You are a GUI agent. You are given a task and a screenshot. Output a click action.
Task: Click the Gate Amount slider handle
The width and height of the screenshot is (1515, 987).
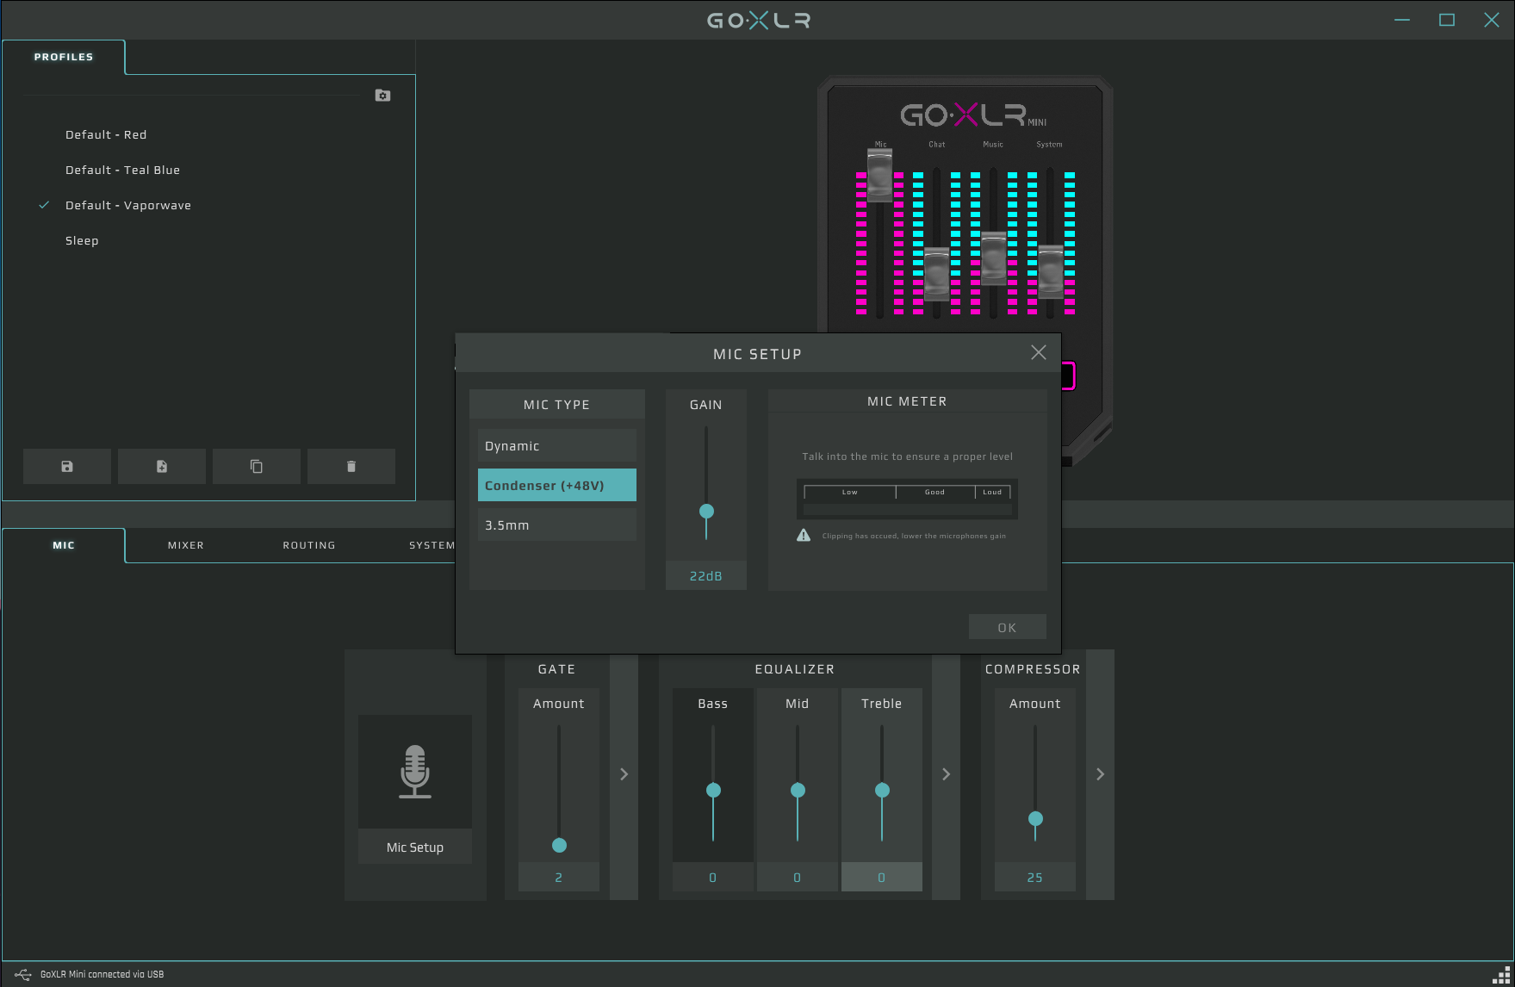[559, 845]
